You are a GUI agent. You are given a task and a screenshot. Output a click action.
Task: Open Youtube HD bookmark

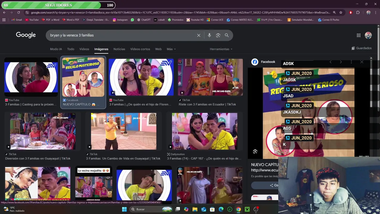[195, 20]
